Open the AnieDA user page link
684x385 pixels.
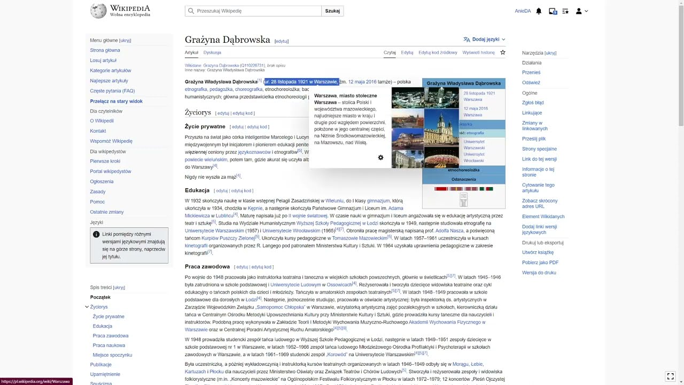(x=523, y=11)
